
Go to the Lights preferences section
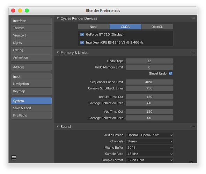31,43
